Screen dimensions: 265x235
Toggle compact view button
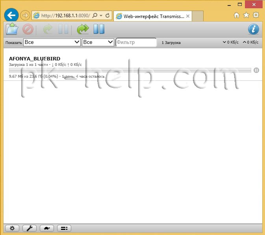[64, 228]
